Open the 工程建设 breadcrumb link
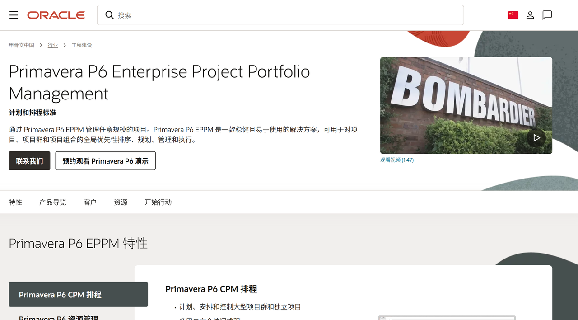 [x=82, y=45]
